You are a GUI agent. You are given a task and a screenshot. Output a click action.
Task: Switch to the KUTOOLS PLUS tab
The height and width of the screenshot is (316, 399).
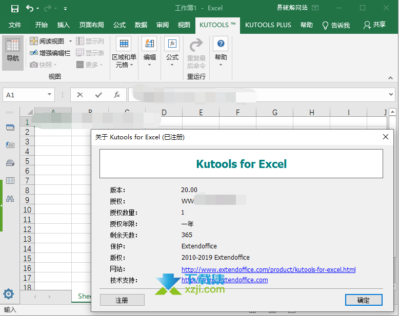tap(268, 25)
